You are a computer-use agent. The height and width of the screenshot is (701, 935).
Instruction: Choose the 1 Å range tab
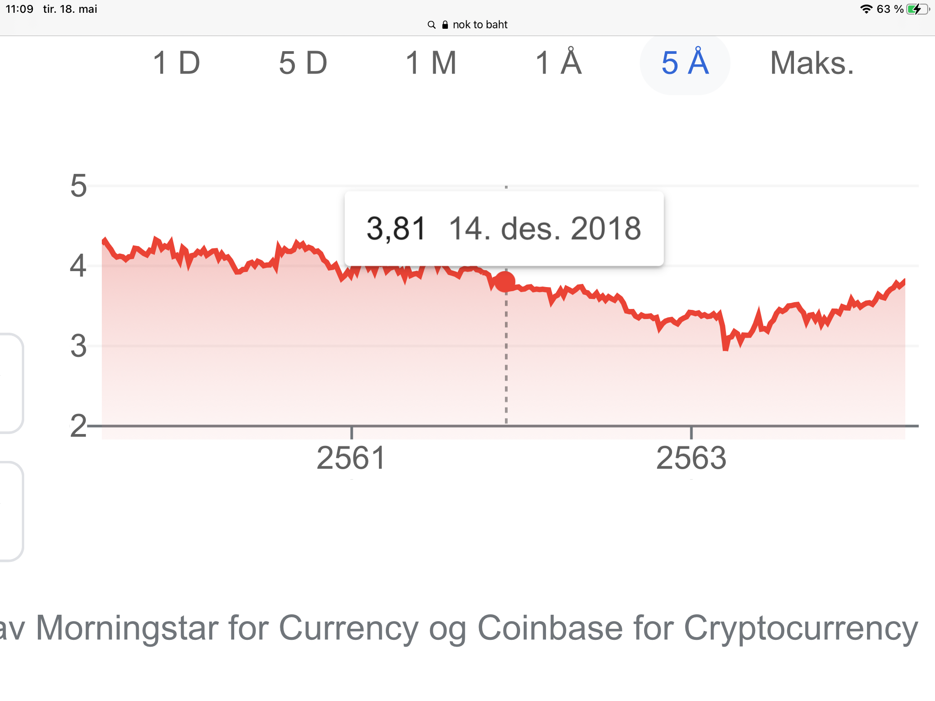[558, 63]
